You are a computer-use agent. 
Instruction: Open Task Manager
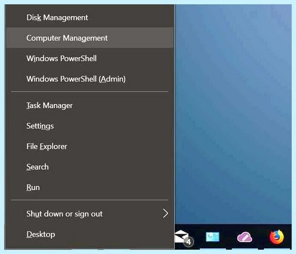tap(90, 105)
